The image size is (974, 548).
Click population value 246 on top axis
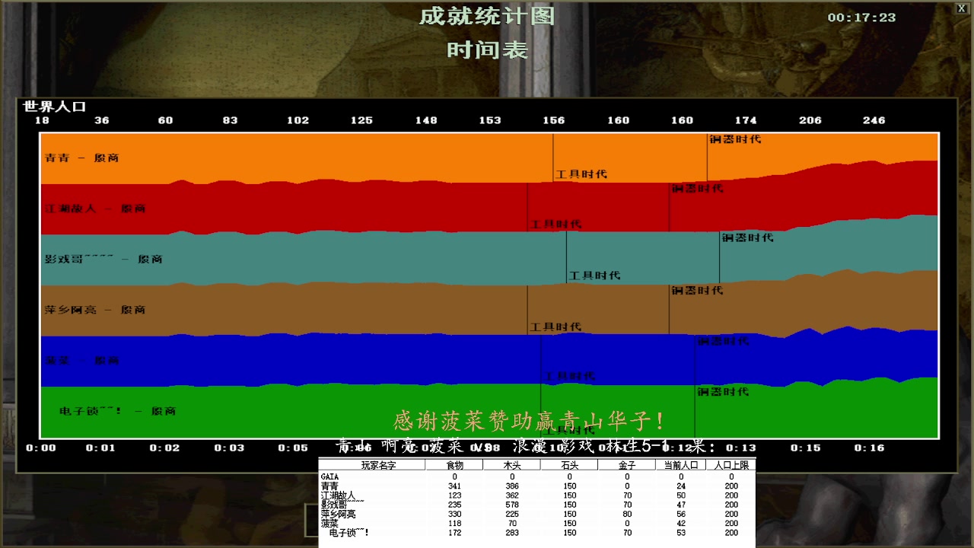(x=874, y=119)
